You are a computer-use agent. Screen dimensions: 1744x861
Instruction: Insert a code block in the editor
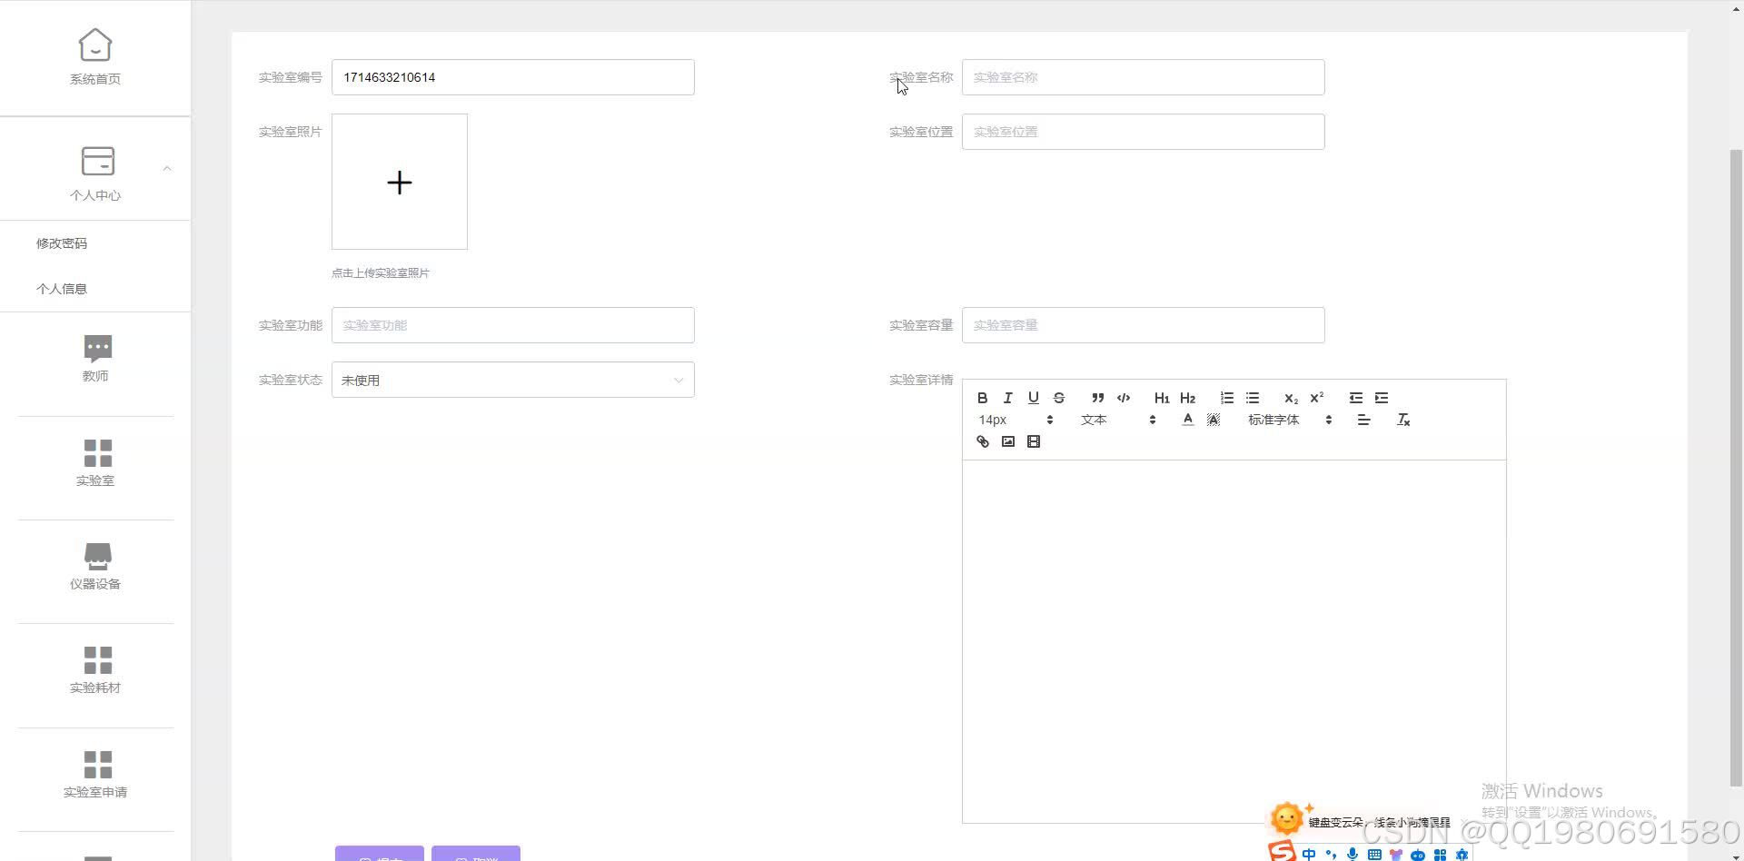(1124, 398)
